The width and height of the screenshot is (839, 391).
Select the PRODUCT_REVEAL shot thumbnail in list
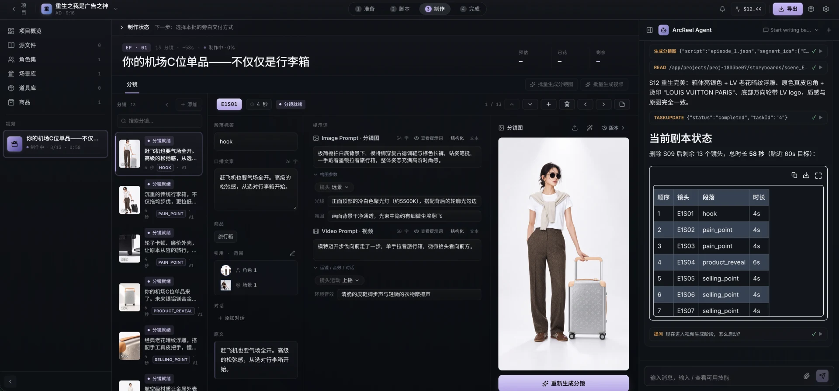tap(130, 297)
